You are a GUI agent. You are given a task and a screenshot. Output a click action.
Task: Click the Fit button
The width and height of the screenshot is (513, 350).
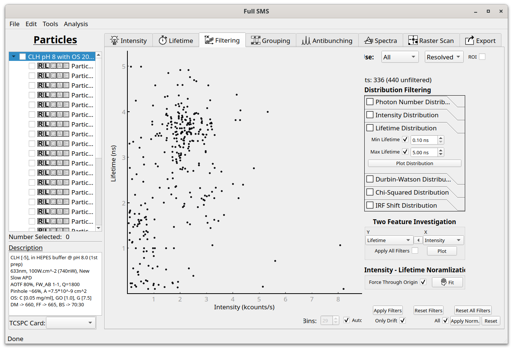click(x=447, y=282)
